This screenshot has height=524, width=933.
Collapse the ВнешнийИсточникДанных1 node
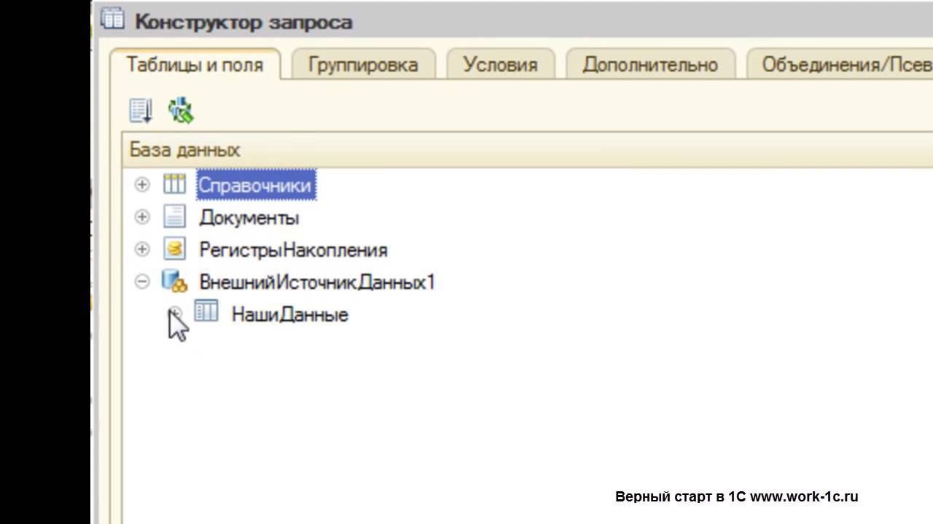point(142,281)
